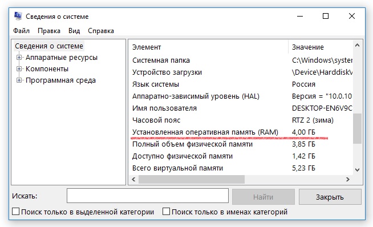Image resolution: width=373 pixels, height=227 pixels.
Task: Click the horizontal scrollbar right arrow
Action: click(x=348, y=180)
